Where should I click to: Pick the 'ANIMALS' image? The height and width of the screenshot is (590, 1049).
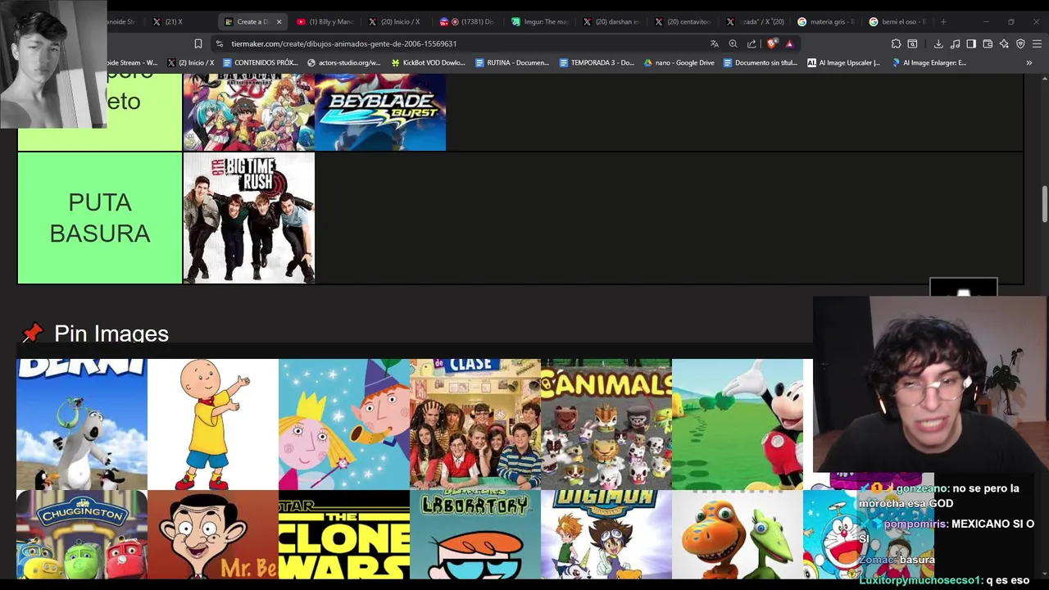[606, 424]
